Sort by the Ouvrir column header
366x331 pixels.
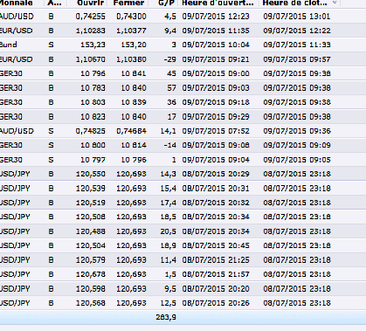click(91, 3)
